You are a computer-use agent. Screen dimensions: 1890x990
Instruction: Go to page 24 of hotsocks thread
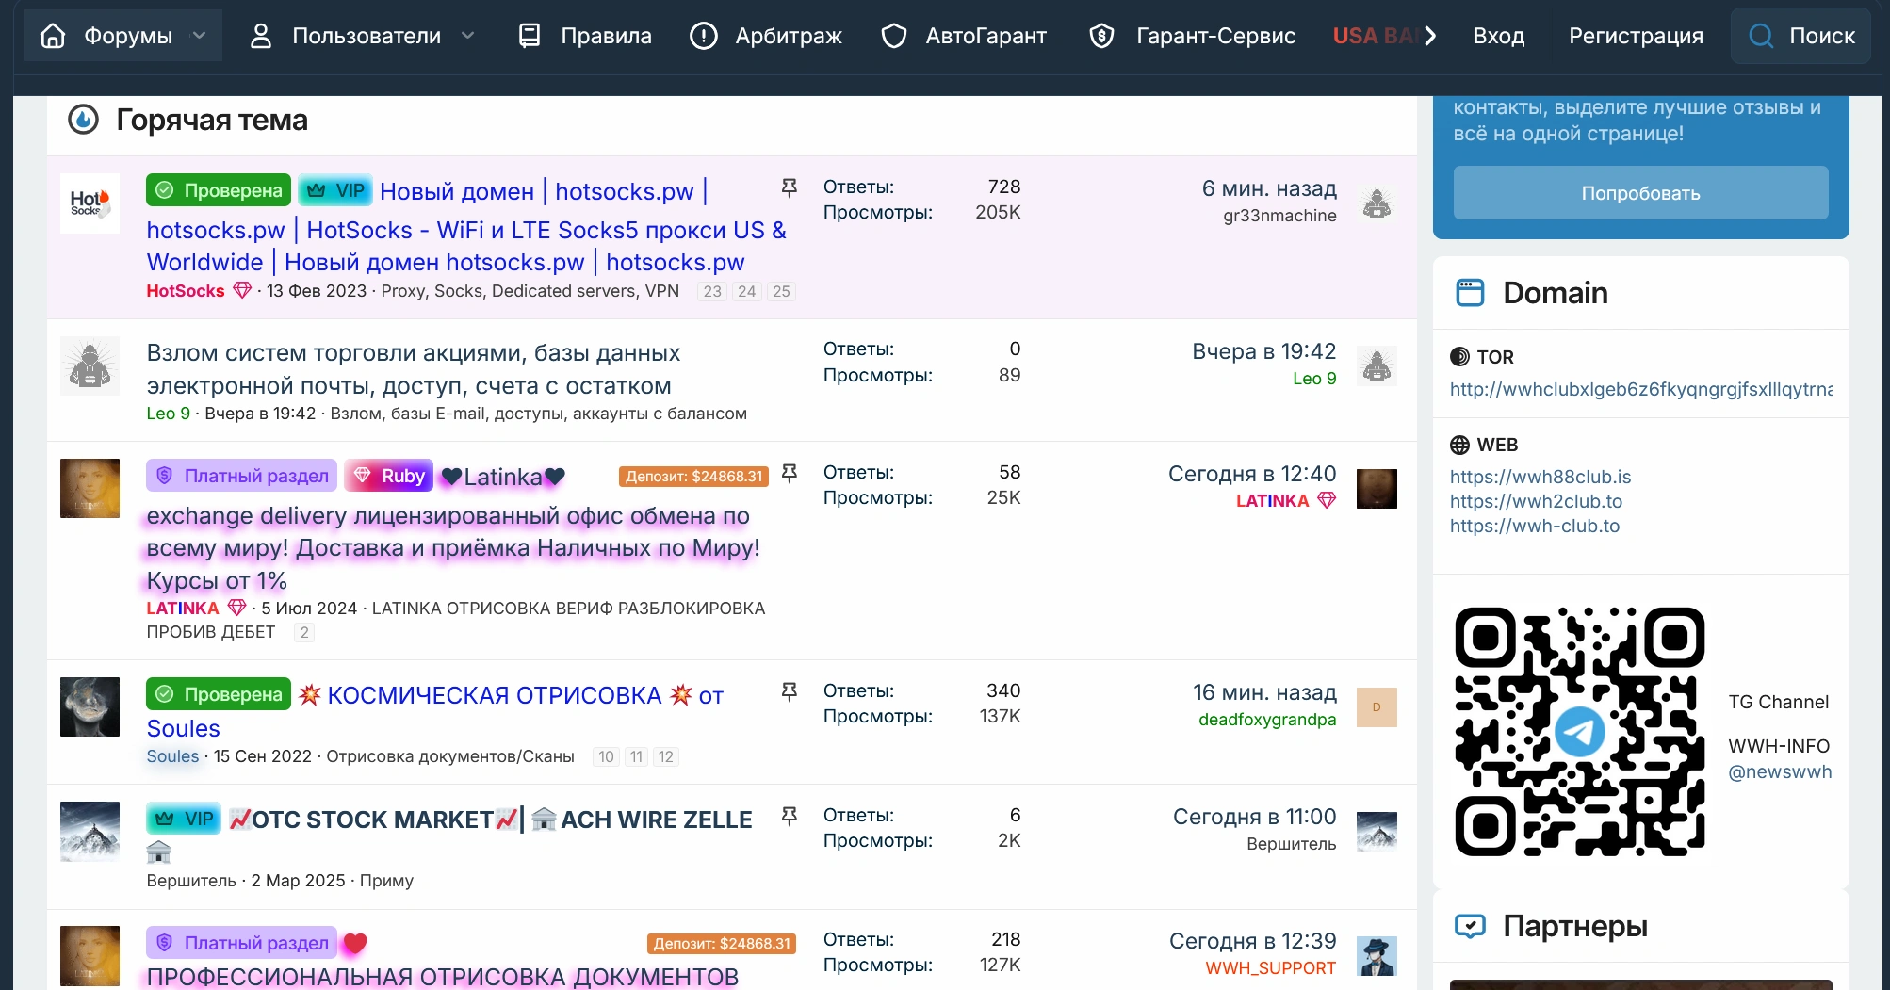(747, 291)
